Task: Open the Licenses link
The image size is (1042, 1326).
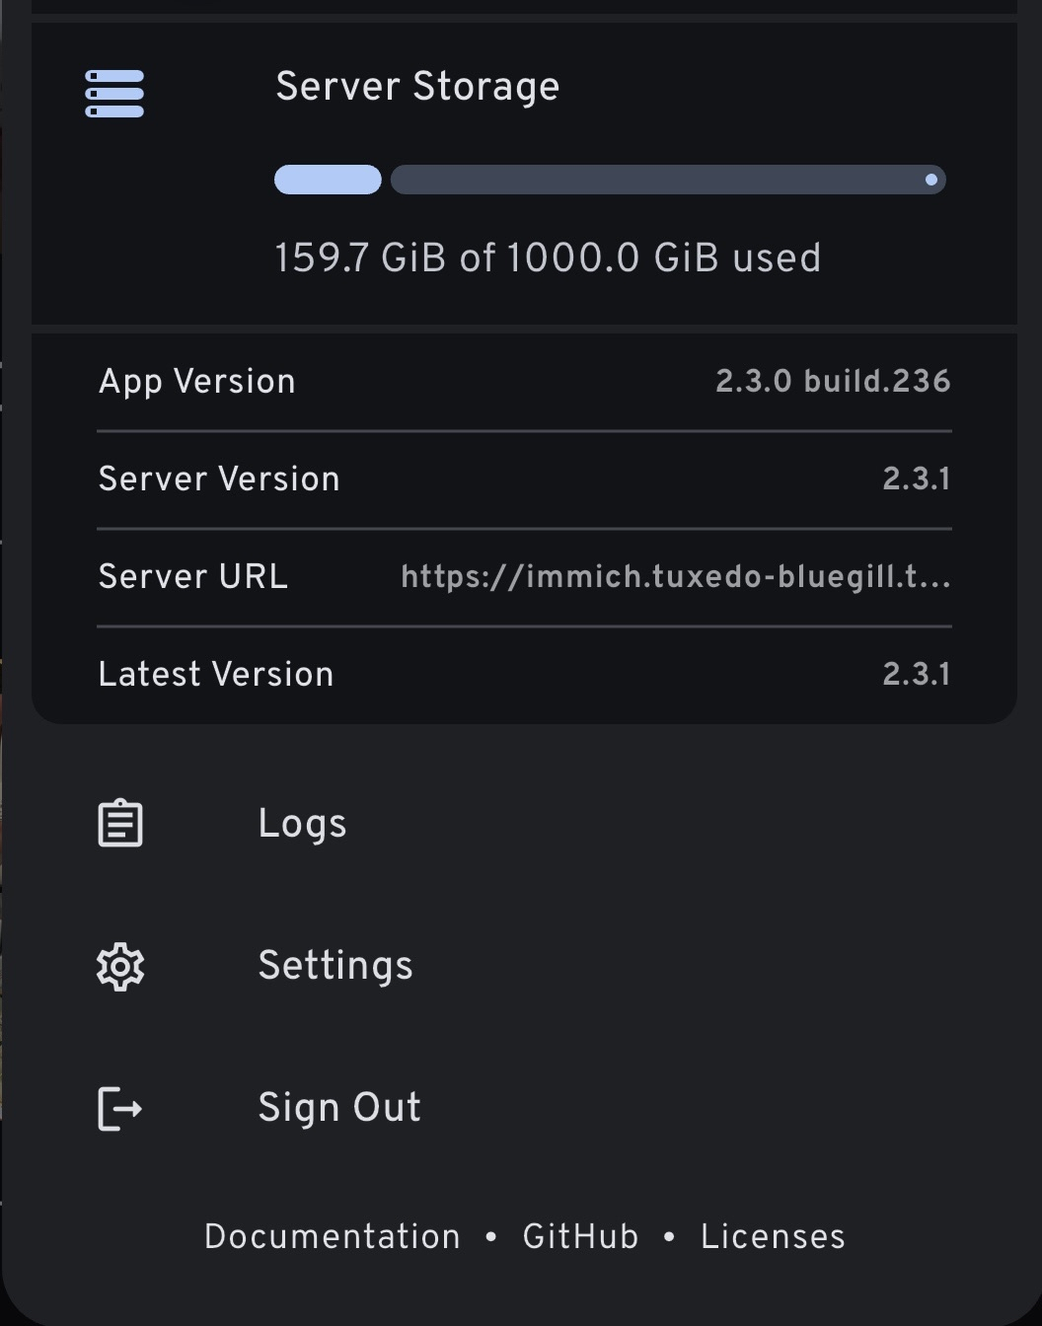Action: [773, 1237]
